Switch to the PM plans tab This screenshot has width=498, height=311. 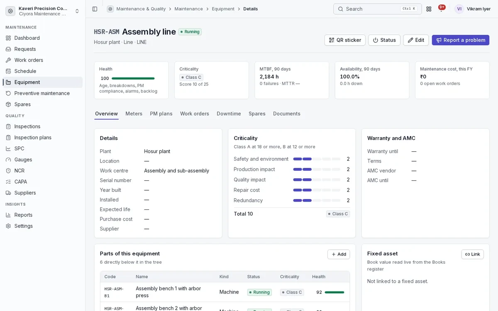161,114
